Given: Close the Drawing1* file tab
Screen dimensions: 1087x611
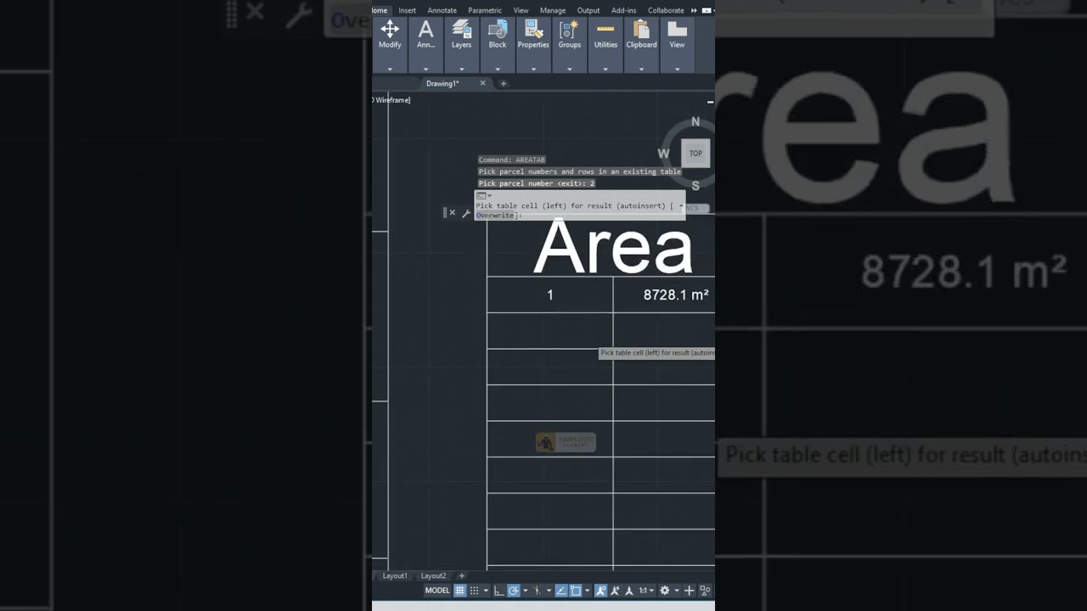Looking at the screenshot, I should click(483, 83).
